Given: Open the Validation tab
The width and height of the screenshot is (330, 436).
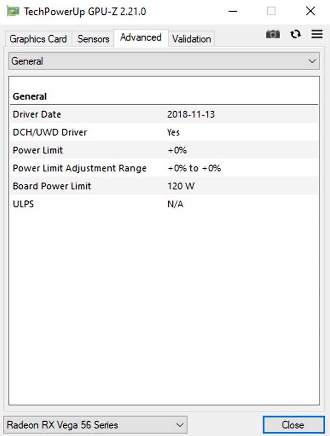Looking at the screenshot, I should click(191, 39).
